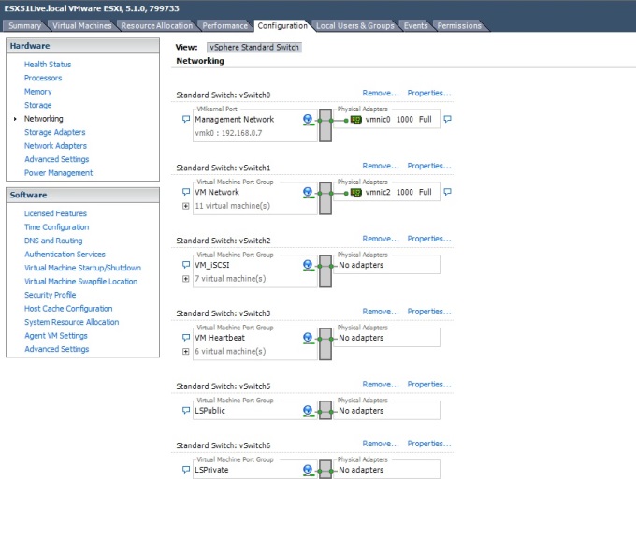Open Storage in Hardware list
This screenshot has height=554, width=636.
point(37,105)
